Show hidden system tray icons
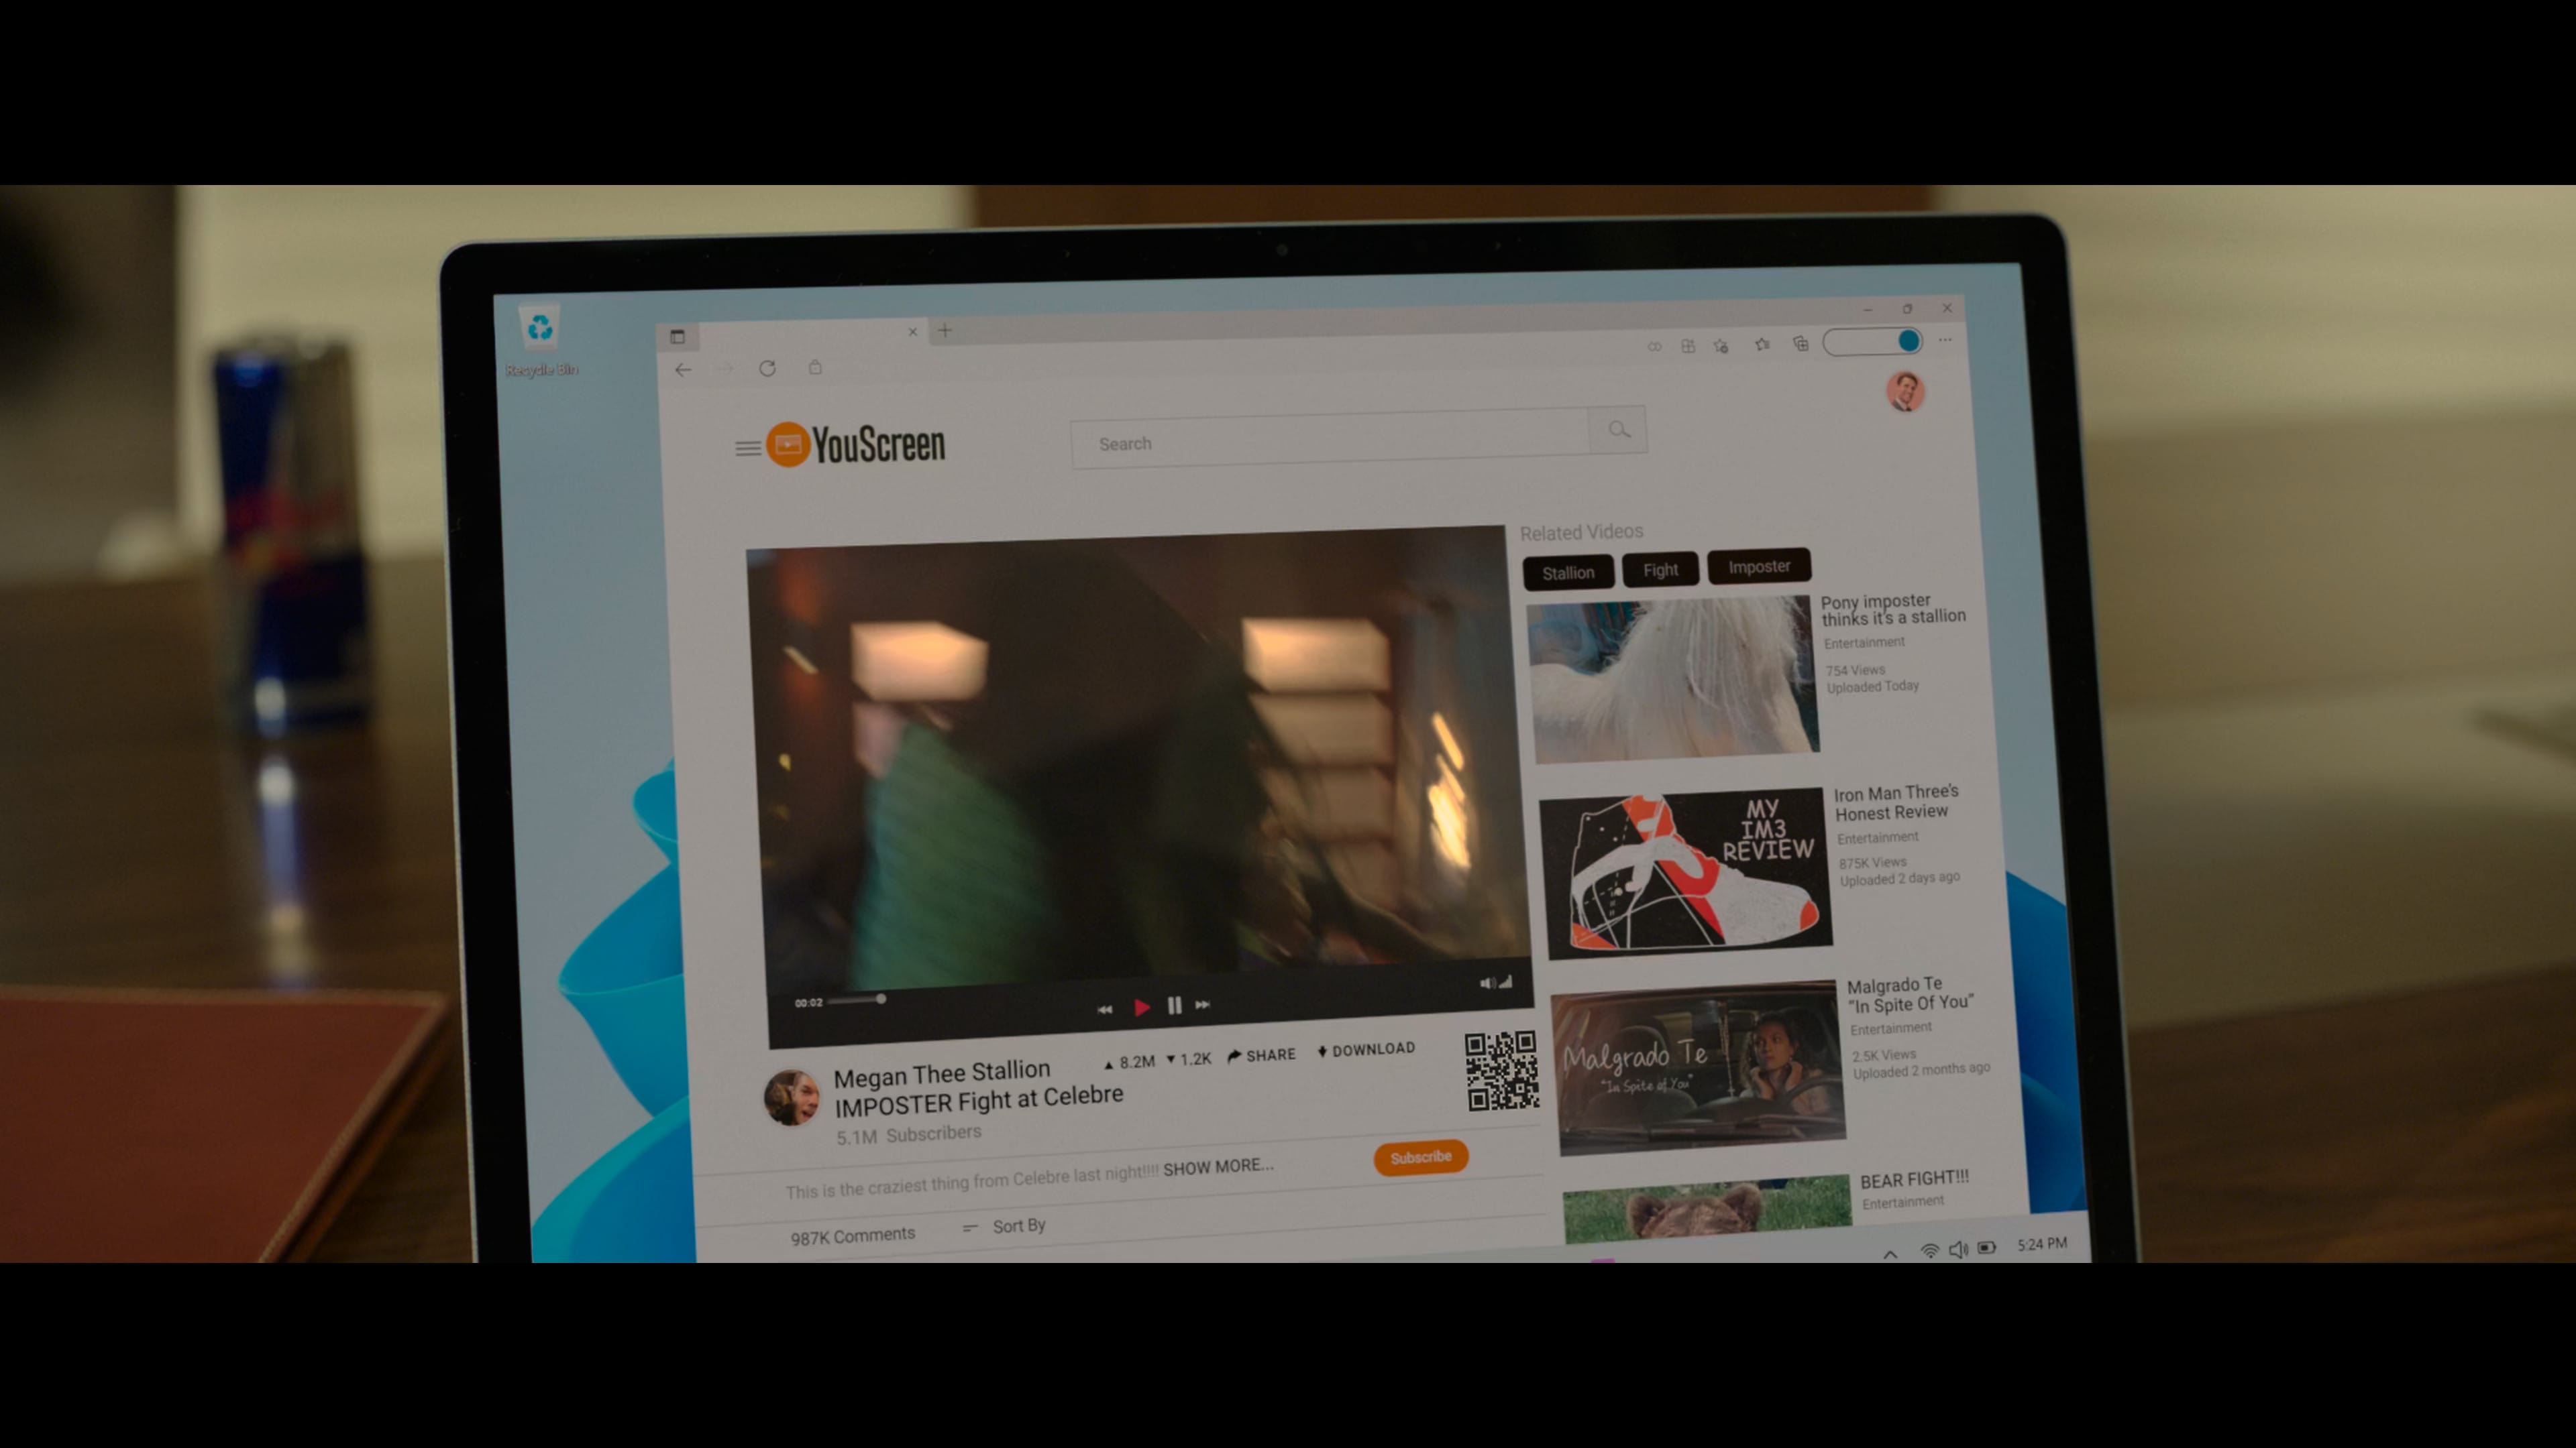This screenshot has width=2576, height=1448. click(x=1890, y=1254)
